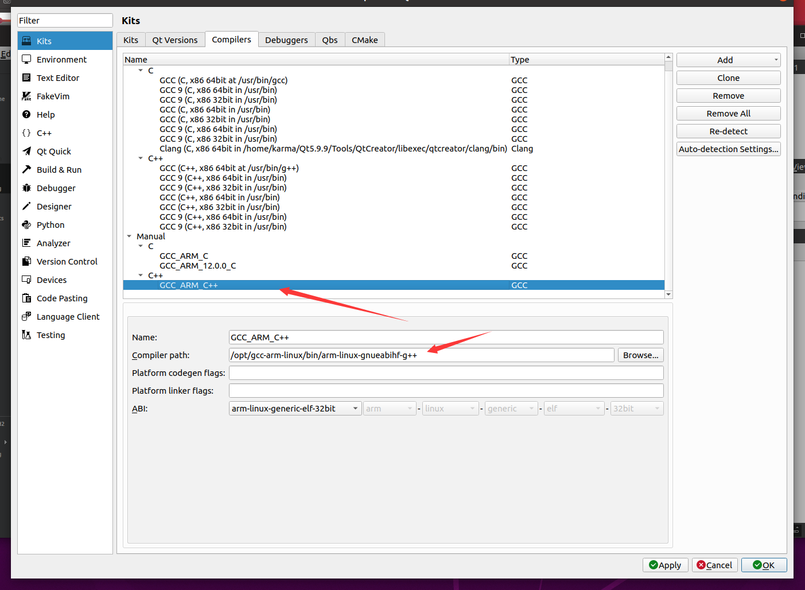Open the Python settings section
Viewport: 805px width, 590px height.
(x=25, y=224)
